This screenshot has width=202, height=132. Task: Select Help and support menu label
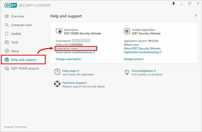pos(24,60)
